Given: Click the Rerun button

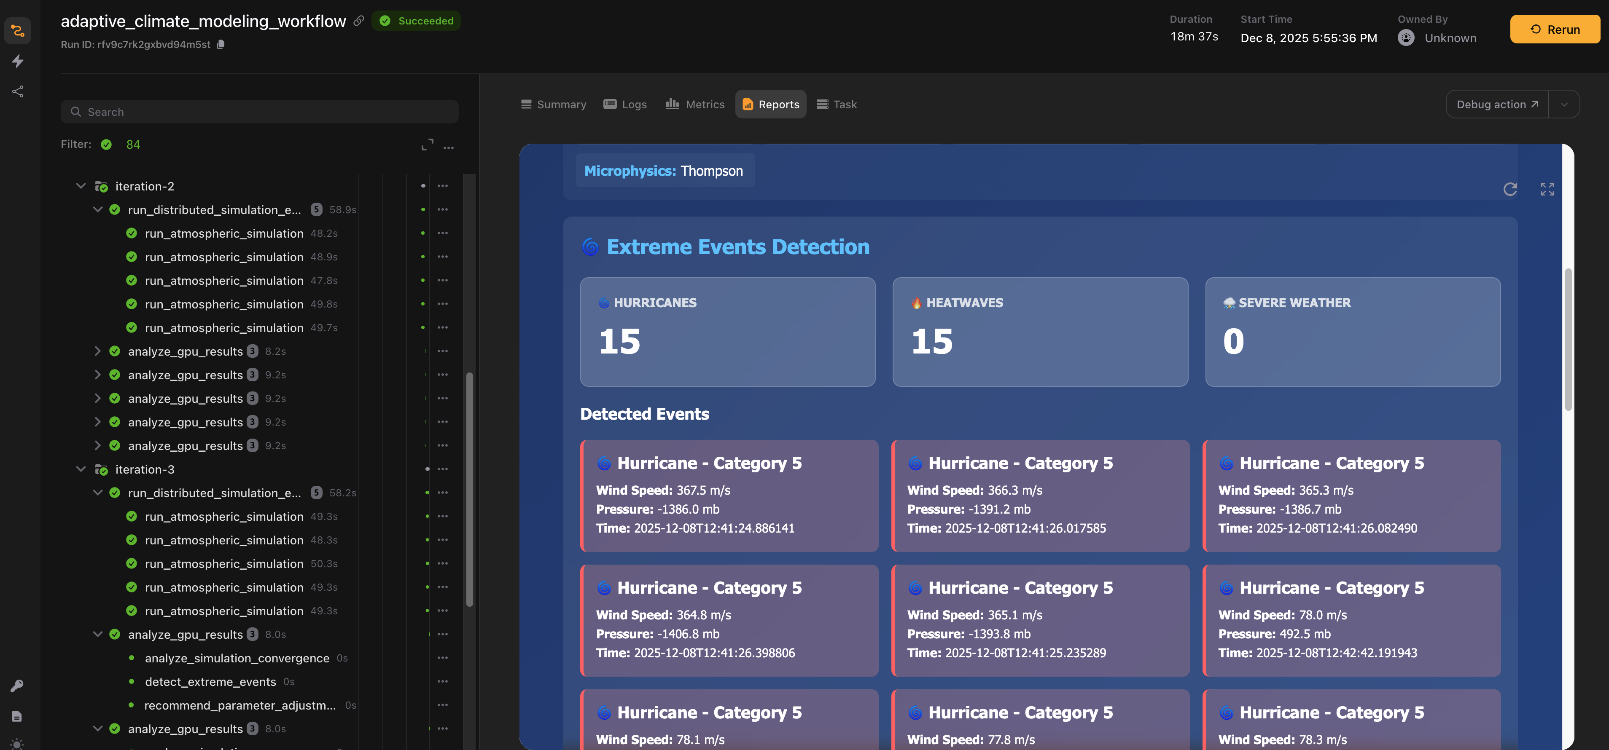Looking at the screenshot, I should coord(1555,29).
